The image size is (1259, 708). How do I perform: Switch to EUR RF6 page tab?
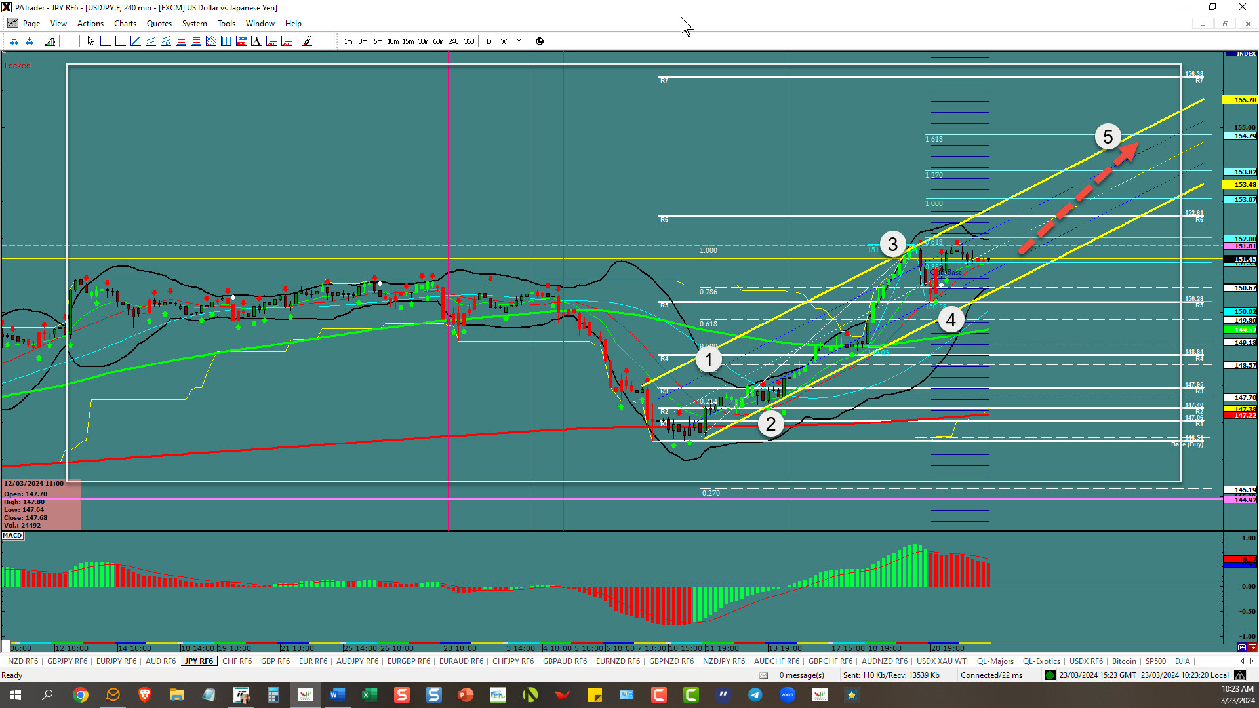click(x=313, y=661)
